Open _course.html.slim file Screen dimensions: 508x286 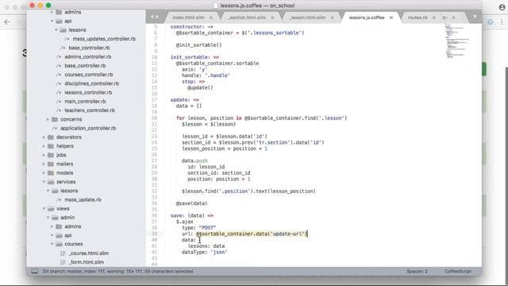(x=89, y=253)
